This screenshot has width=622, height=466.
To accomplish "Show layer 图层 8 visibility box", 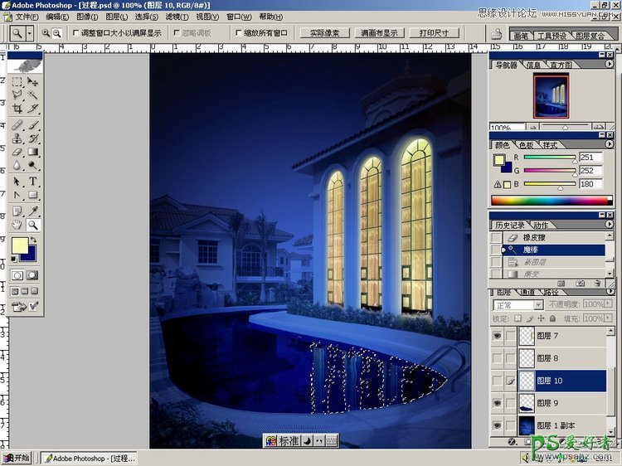I will [497, 358].
